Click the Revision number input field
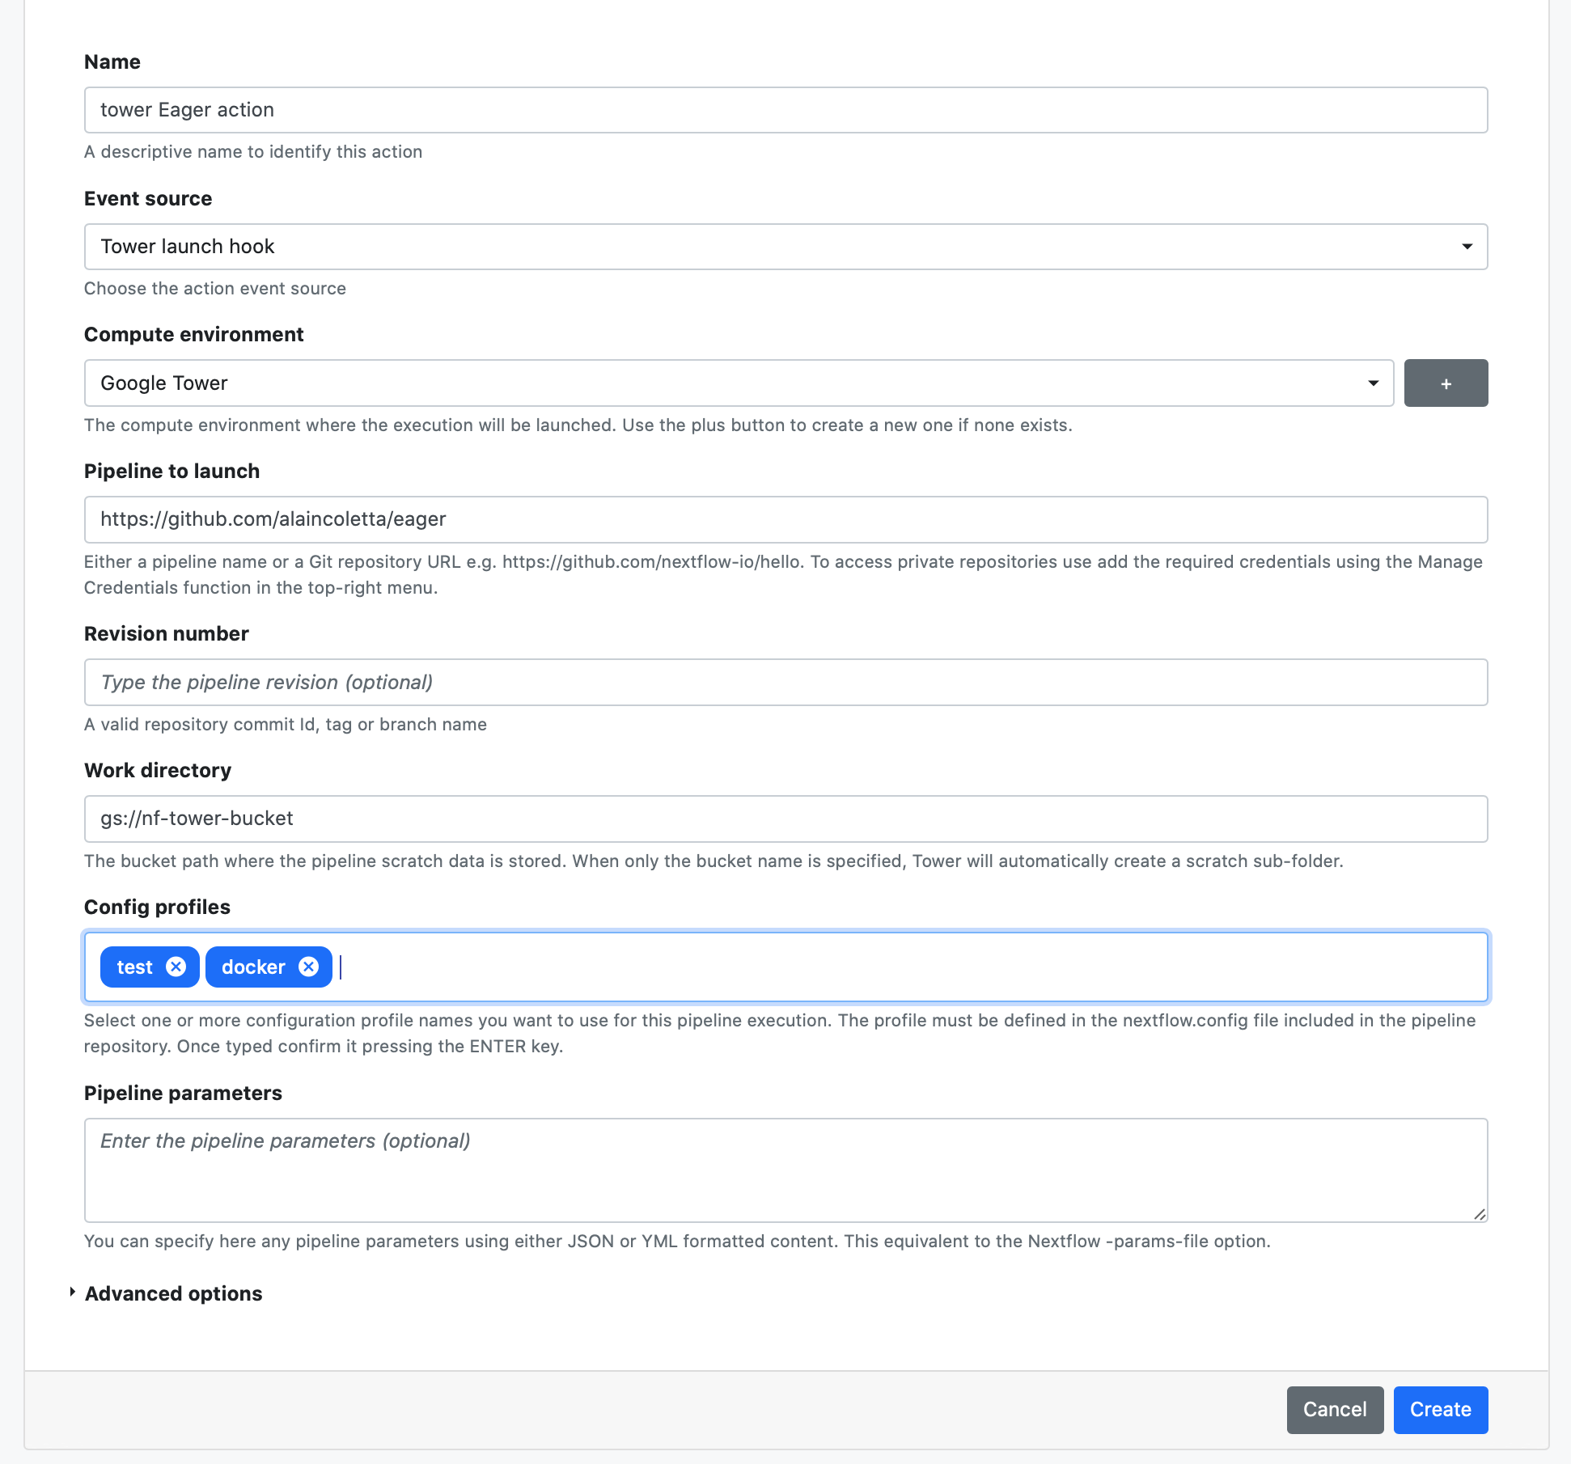Viewport: 1571px width, 1464px height. click(x=785, y=682)
